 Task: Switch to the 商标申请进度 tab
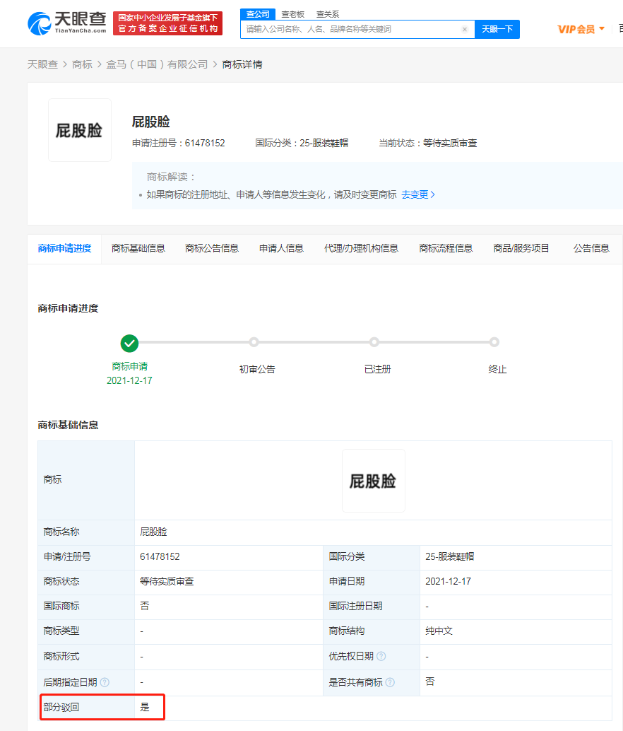(x=64, y=248)
